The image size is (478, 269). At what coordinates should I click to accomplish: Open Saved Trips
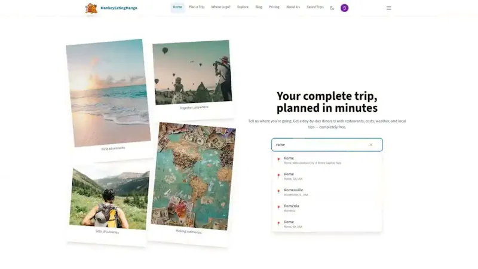pos(315,7)
